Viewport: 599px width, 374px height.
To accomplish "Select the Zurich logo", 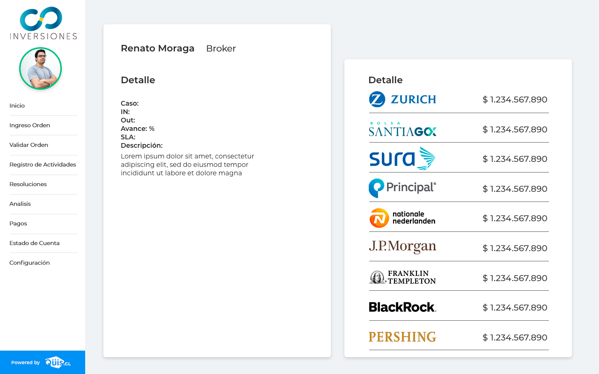I will [x=402, y=100].
